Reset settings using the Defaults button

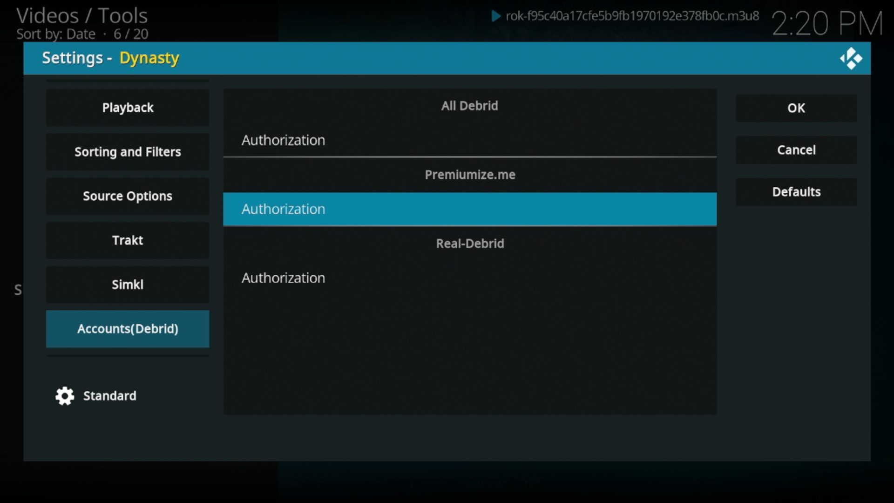pyautogui.click(x=796, y=192)
